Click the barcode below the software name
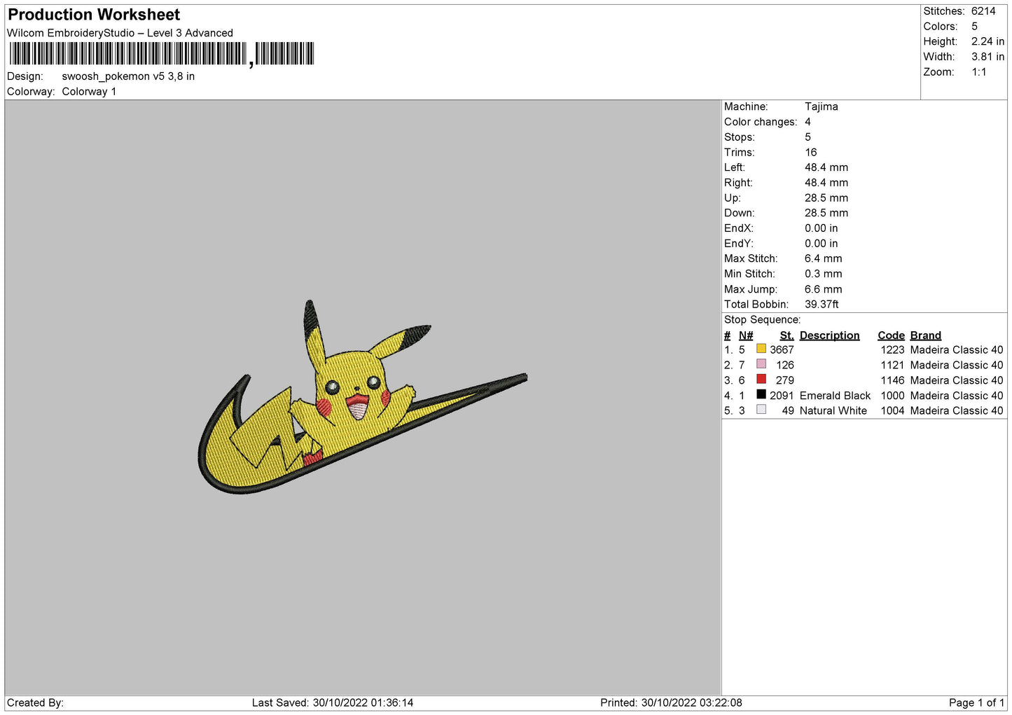 coord(162,54)
